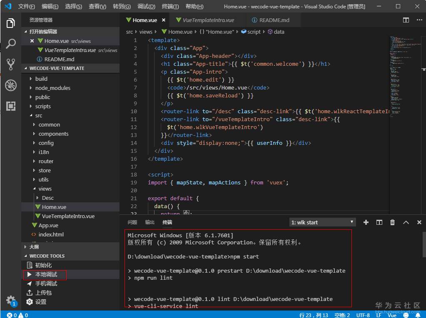Click 上传包 in WeCode Tools

pyautogui.click(x=43, y=293)
